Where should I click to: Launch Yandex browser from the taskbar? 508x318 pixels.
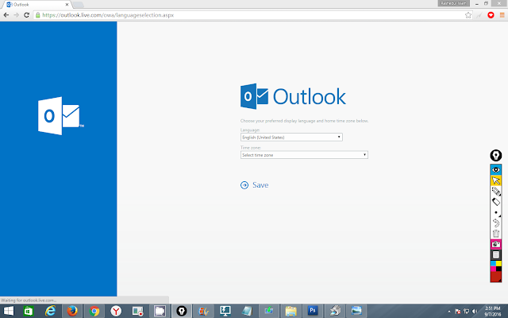pyautogui.click(x=116, y=311)
